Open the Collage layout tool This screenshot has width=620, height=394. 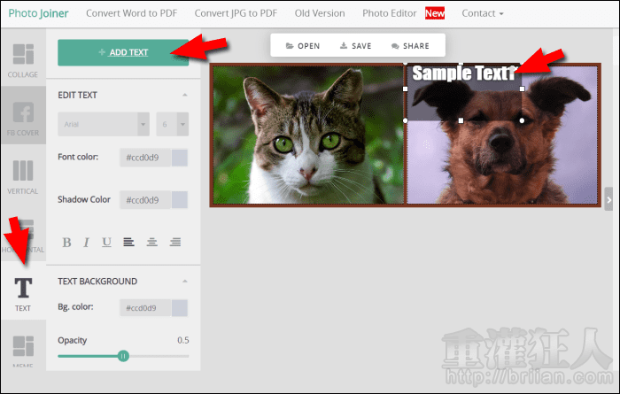click(23, 59)
